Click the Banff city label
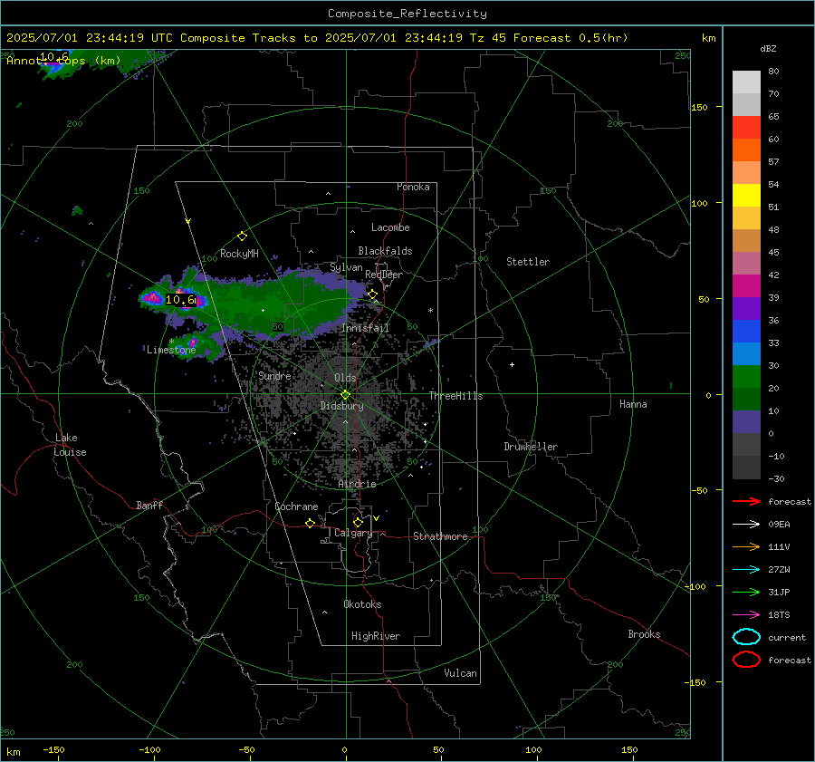Image resolution: width=815 pixels, height=762 pixels. click(149, 505)
